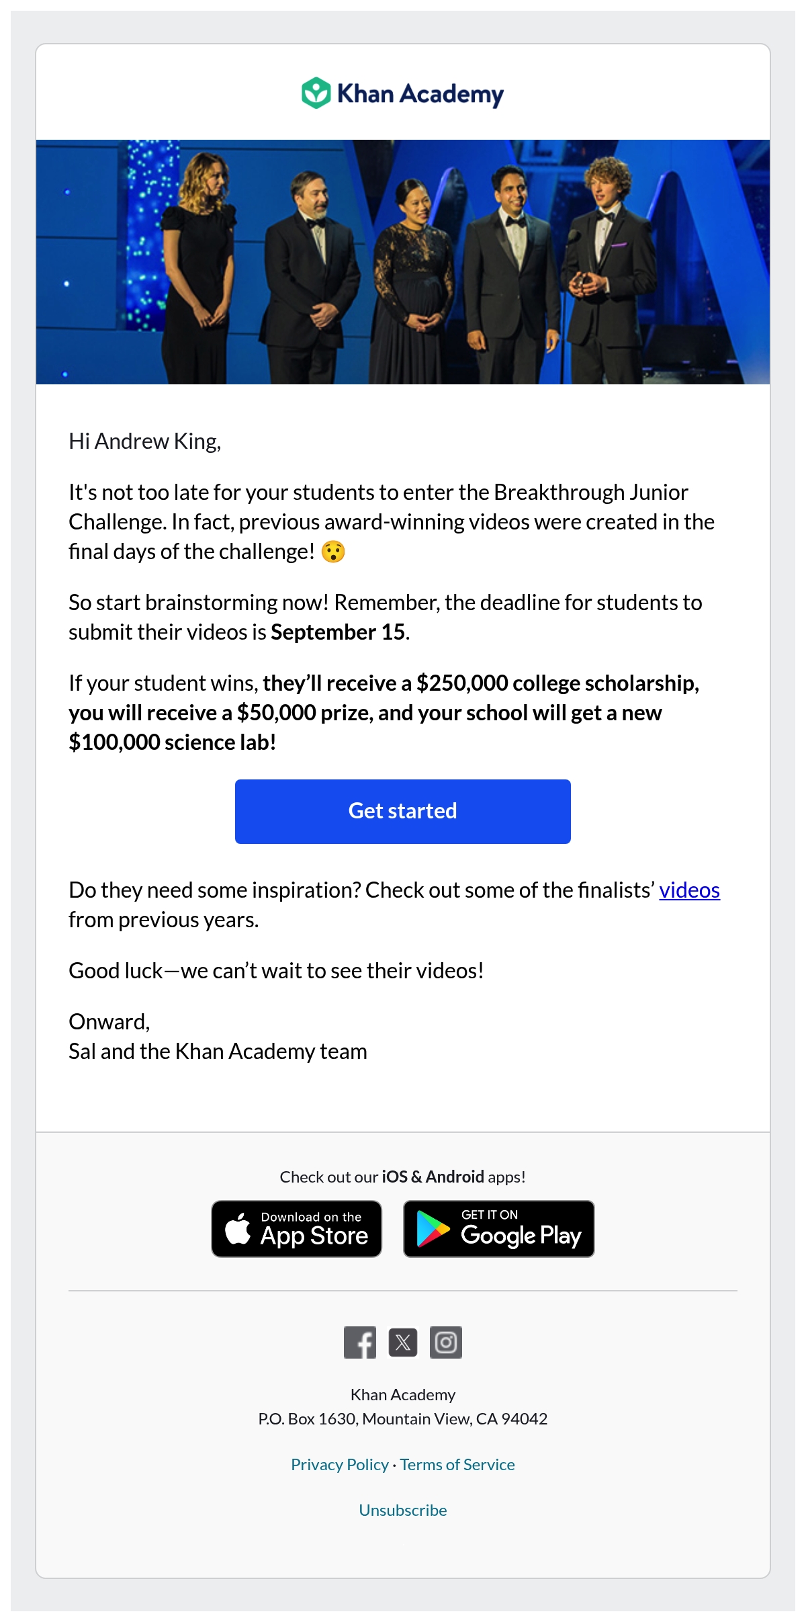Click the green Khan Academy hexagon logo
Image resolution: width=806 pixels, height=1622 pixels.
pyautogui.click(x=316, y=93)
